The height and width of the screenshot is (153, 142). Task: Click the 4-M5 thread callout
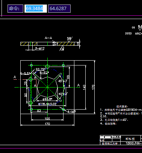tap(71, 111)
